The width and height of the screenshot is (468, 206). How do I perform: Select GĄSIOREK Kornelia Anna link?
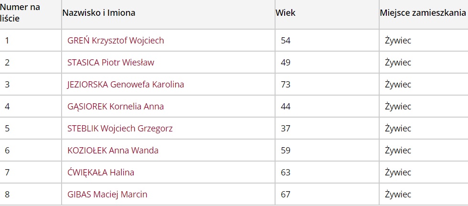pos(116,107)
